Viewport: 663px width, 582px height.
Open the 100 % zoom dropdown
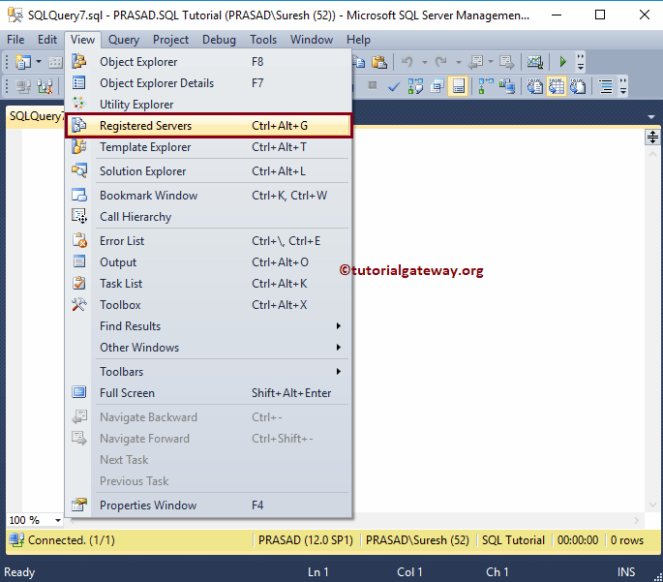(x=57, y=520)
